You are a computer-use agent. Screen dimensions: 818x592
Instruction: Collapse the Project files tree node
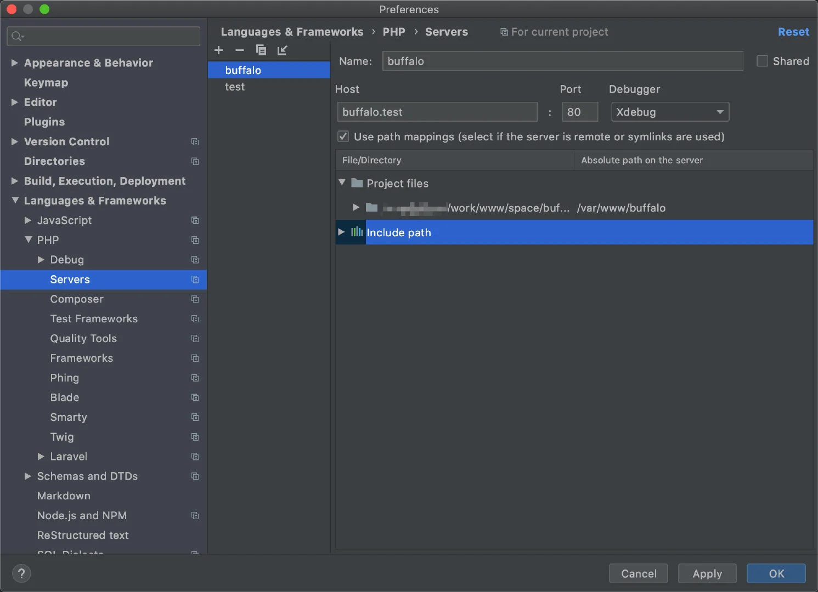coord(342,183)
